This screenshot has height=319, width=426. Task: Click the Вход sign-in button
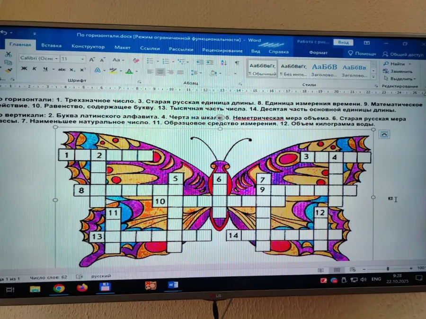tap(343, 43)
